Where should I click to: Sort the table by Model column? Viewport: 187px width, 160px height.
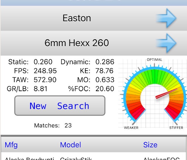click(70, 145)
